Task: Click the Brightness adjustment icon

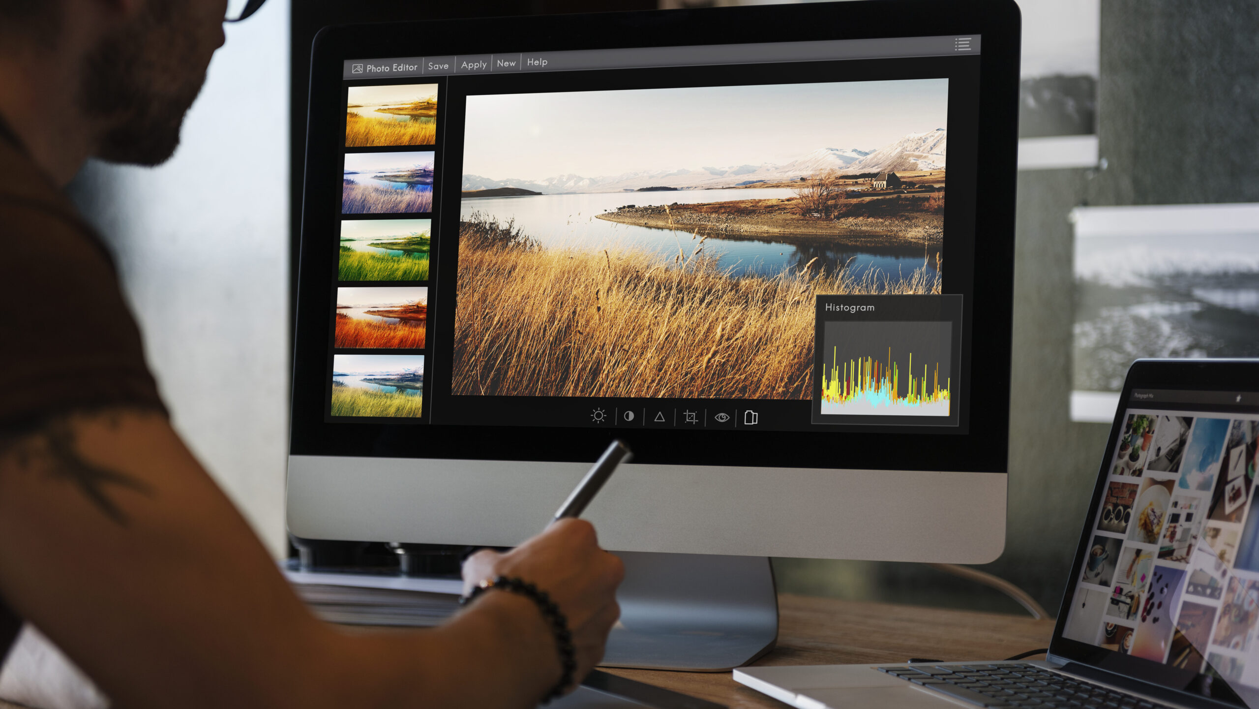Action: (599, 416)
